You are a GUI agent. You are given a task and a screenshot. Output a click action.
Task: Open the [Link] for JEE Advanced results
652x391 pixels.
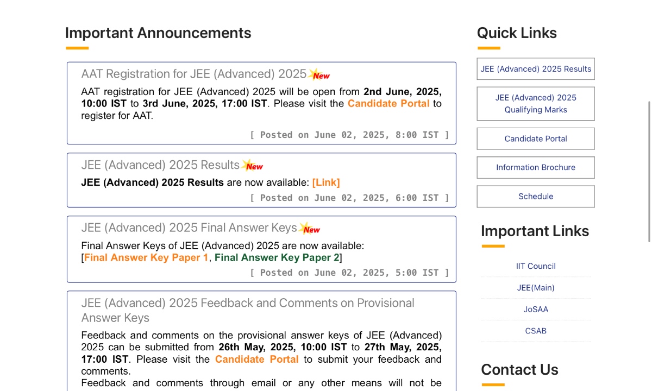tap(326, 182)
